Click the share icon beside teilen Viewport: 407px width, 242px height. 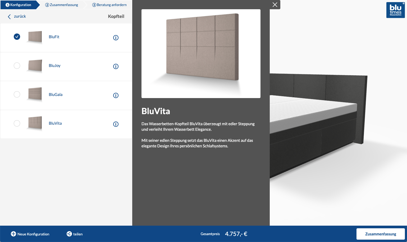69,234
